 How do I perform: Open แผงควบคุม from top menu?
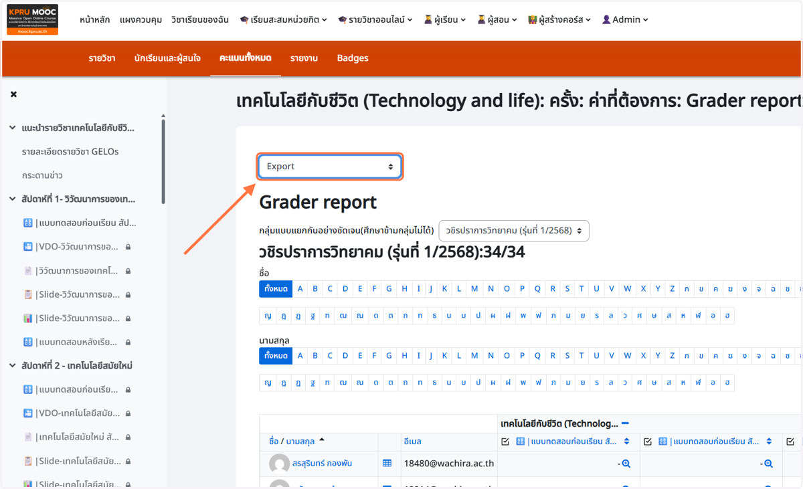(x=141, y=20)
